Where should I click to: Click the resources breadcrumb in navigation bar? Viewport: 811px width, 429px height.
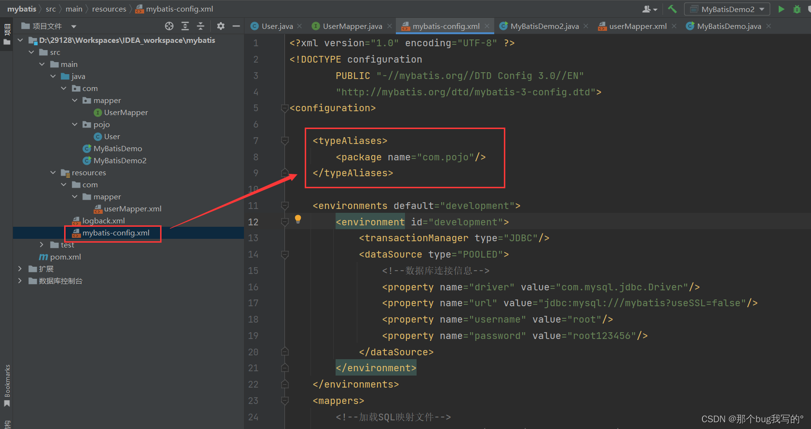click(x=109, y=9)
